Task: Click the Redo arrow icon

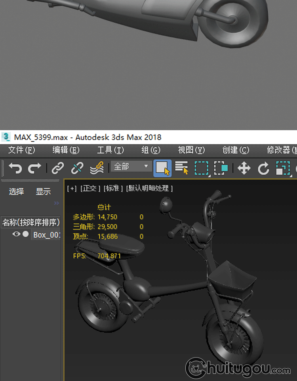Action: tap(34, 168)
